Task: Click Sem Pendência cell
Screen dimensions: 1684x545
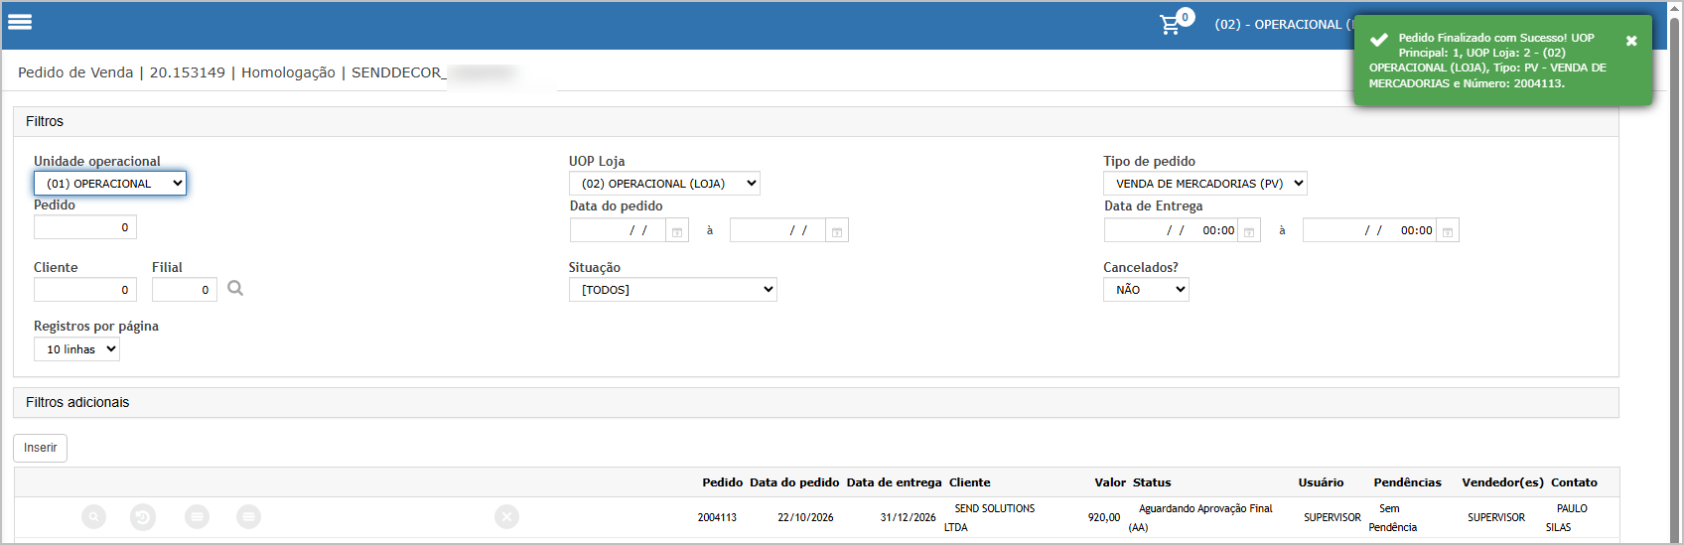Action: click(1392, 518)
